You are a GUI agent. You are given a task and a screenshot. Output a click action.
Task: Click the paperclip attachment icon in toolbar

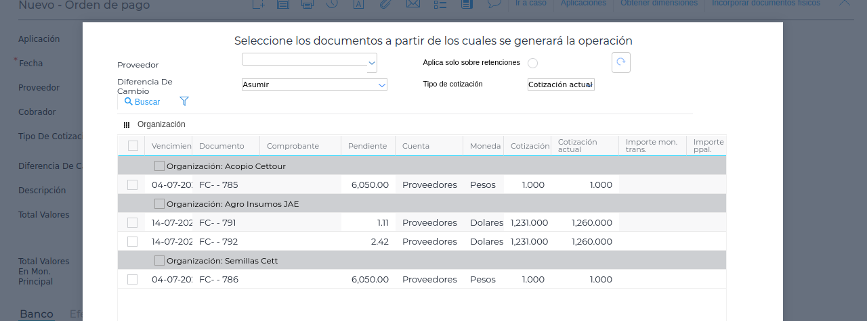[x=385, y=4]
